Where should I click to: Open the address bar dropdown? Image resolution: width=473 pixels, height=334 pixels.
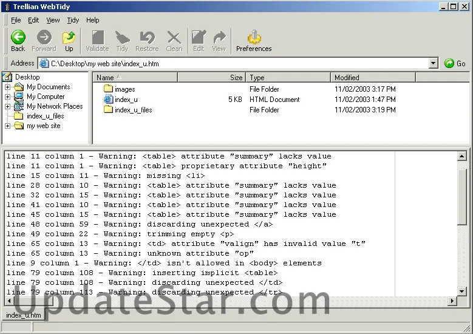click(x=433, y=63)
